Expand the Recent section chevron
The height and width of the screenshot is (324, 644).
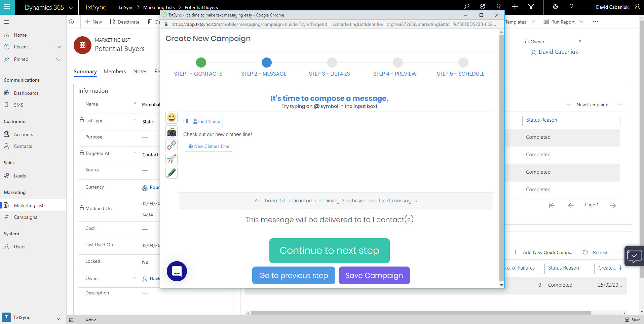[59, 47]
